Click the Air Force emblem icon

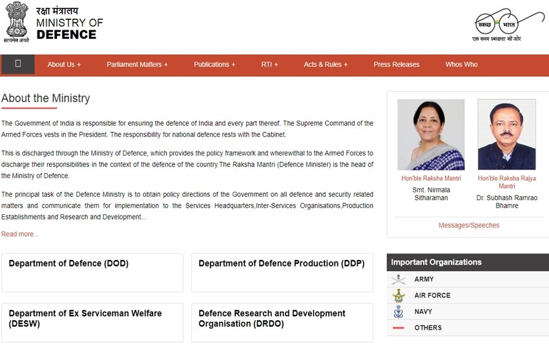pyautogui.click(x=399, y=295)
